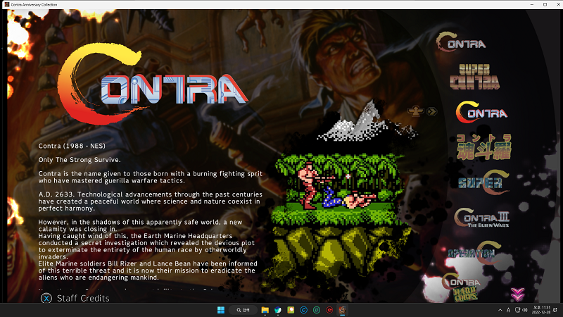Click the large Contra title logo
Screen dimensions: 563x317
pos(153,85)
